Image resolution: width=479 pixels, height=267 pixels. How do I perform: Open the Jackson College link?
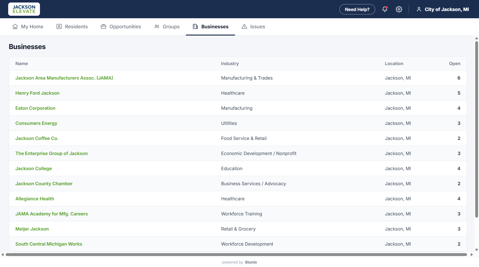[x=34, y=169]
